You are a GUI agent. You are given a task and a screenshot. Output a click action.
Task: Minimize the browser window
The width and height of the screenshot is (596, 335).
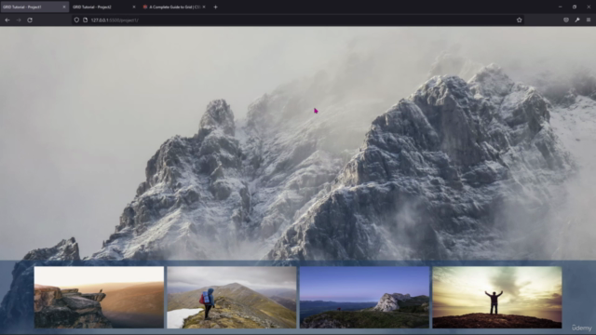point(561,7)
